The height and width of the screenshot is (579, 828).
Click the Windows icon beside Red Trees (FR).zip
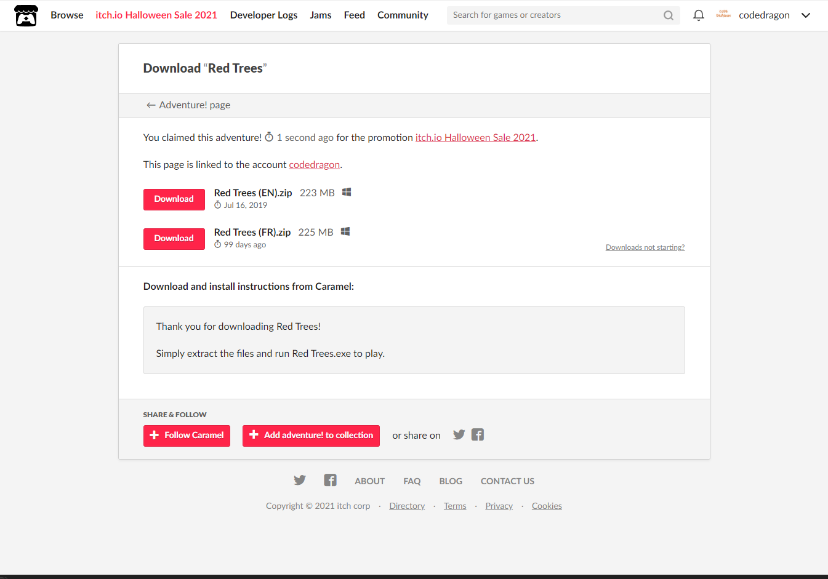point(345,231)
